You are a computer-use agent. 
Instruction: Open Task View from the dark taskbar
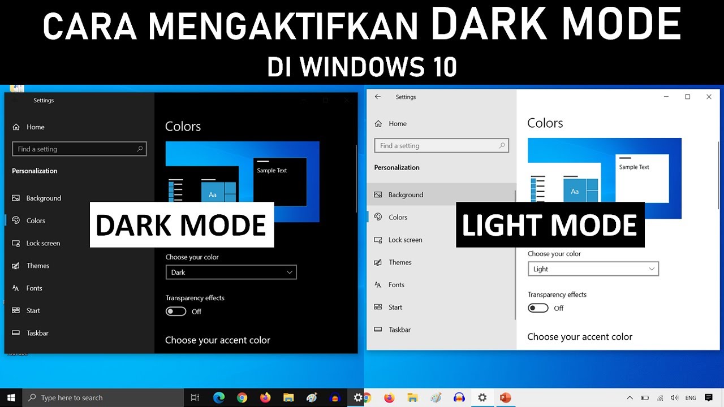tap(195, 398)
